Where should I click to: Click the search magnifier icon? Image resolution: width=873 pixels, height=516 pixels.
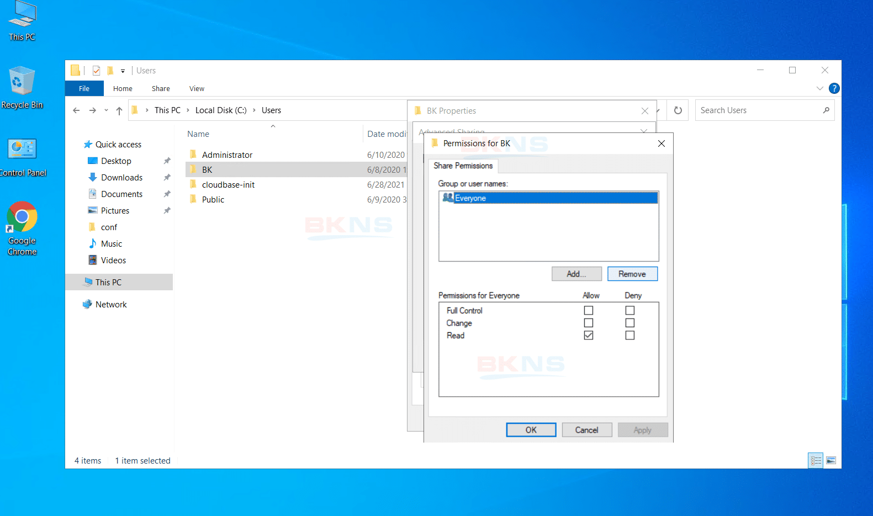click(x=826, y=110)
